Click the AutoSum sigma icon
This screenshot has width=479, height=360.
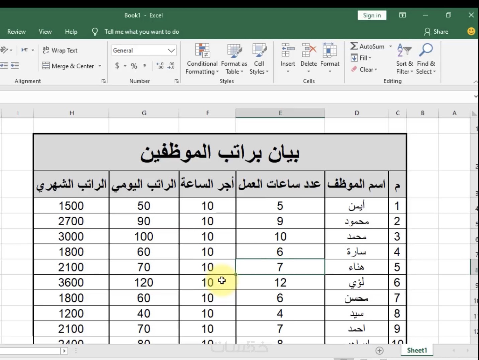[354, 46]
